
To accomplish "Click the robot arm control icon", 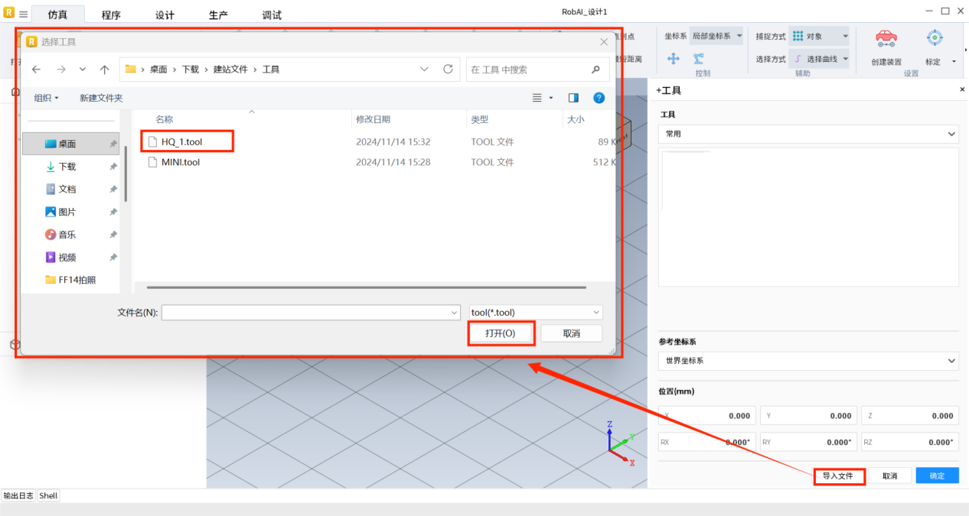I will coord(699,59).
